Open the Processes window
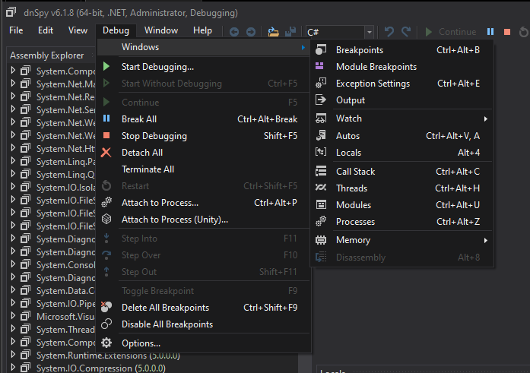This screenshot has width=530, height=373. 402,222
